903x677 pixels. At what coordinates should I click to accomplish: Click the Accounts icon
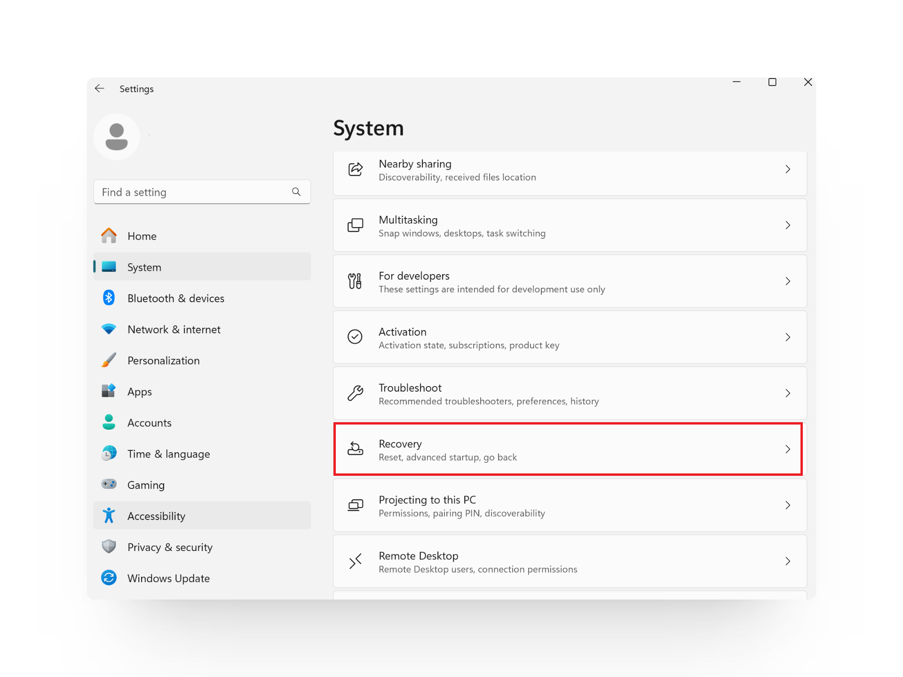point(109,422)
